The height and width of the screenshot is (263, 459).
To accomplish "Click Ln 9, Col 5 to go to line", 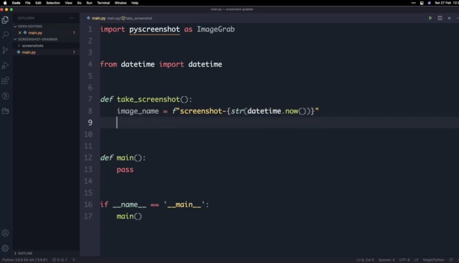I will point(365,259).
